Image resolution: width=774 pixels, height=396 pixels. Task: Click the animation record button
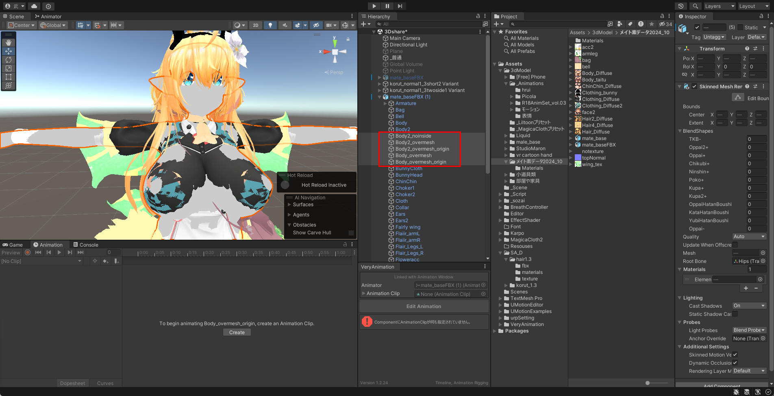tap(28, 252)
